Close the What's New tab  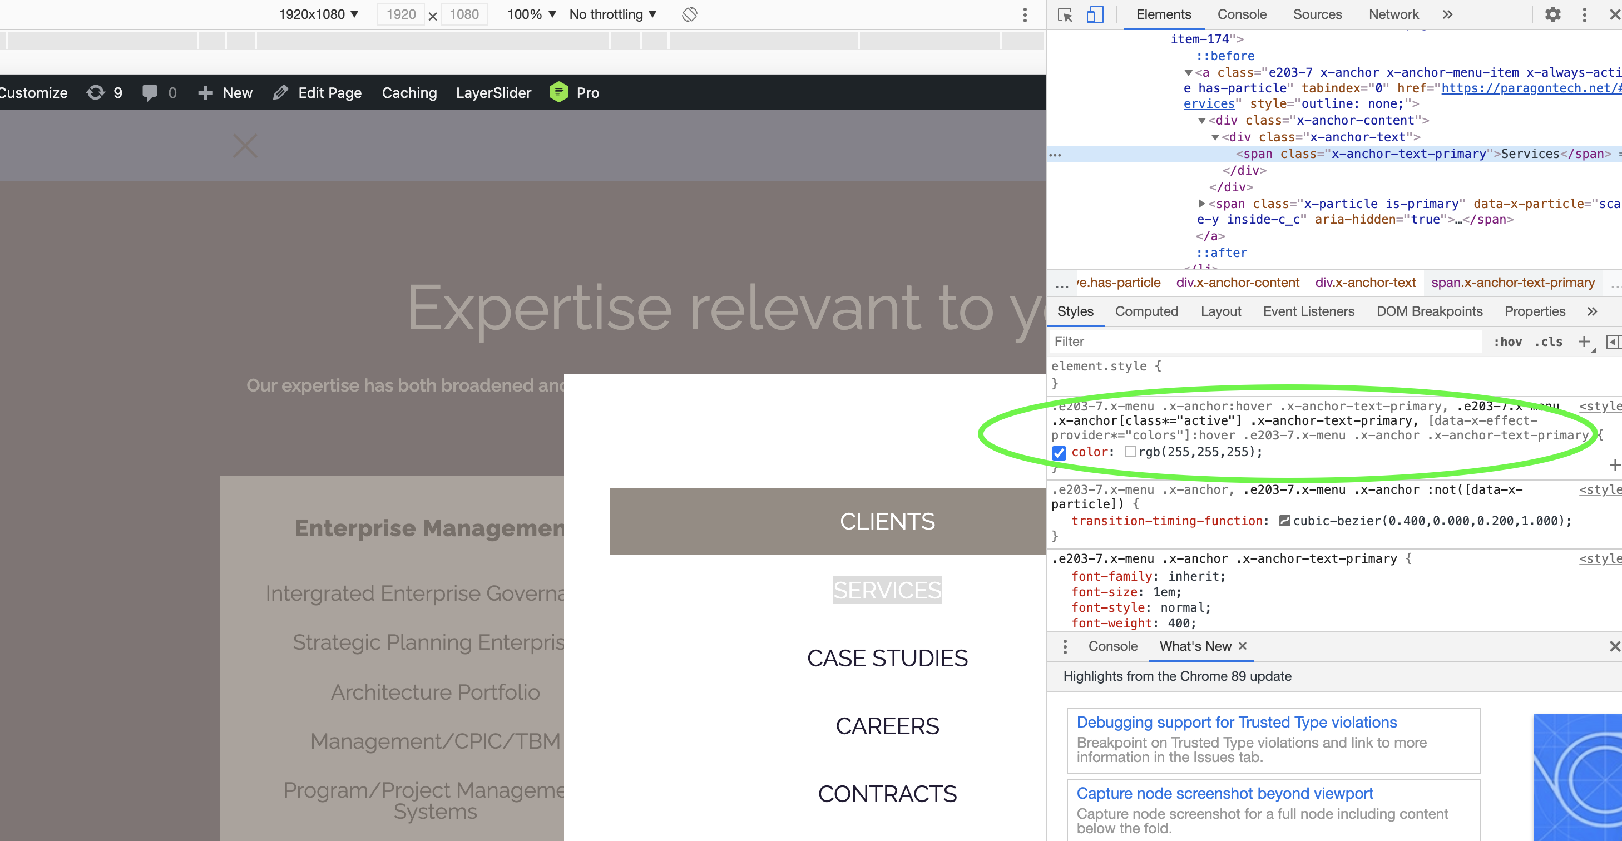pos(1242,646)
